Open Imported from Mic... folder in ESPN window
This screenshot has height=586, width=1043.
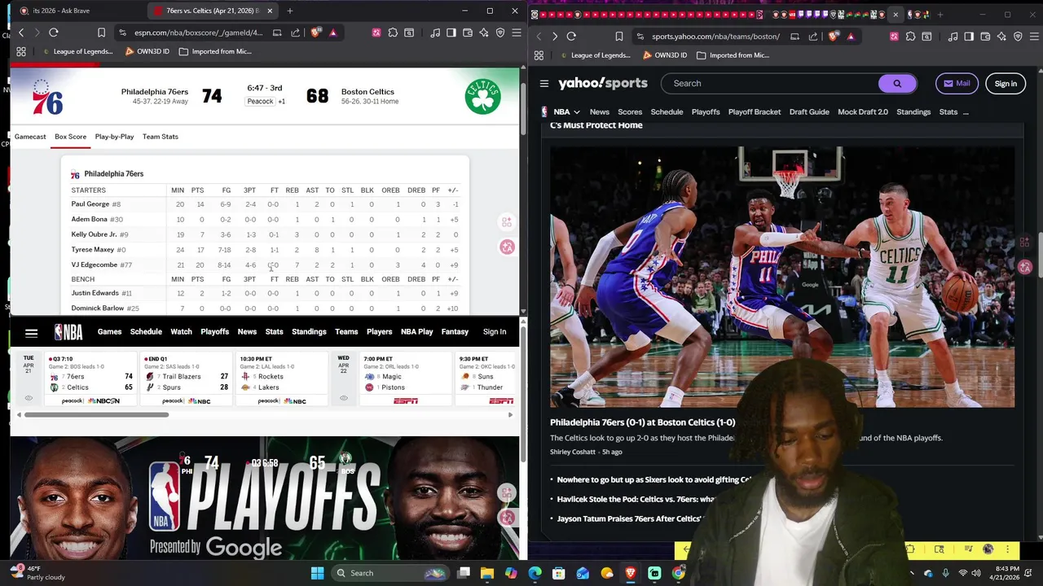215,51
